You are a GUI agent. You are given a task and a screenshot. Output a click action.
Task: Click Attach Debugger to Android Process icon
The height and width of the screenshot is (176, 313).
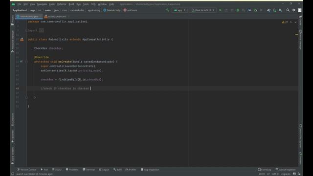(255, 10)
